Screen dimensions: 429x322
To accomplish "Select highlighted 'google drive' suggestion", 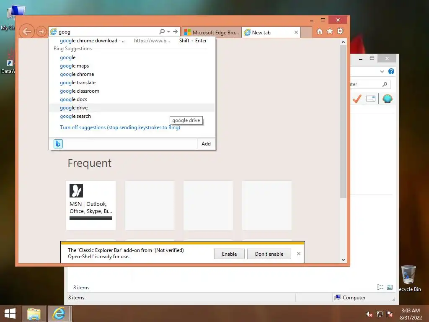I will [x=132, y=108].
